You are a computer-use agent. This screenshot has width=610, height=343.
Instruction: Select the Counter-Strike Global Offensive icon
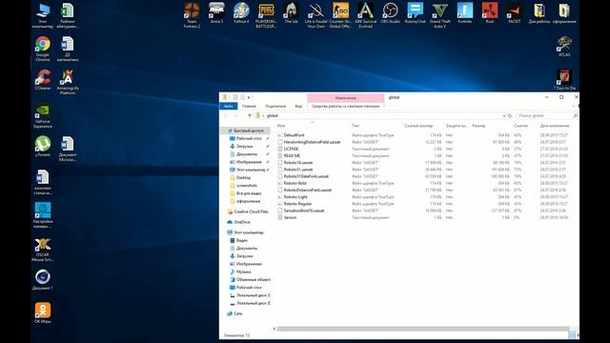[x=340, y=15]
